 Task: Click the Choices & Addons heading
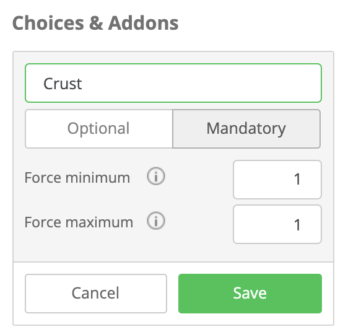[x=95, y=23]
